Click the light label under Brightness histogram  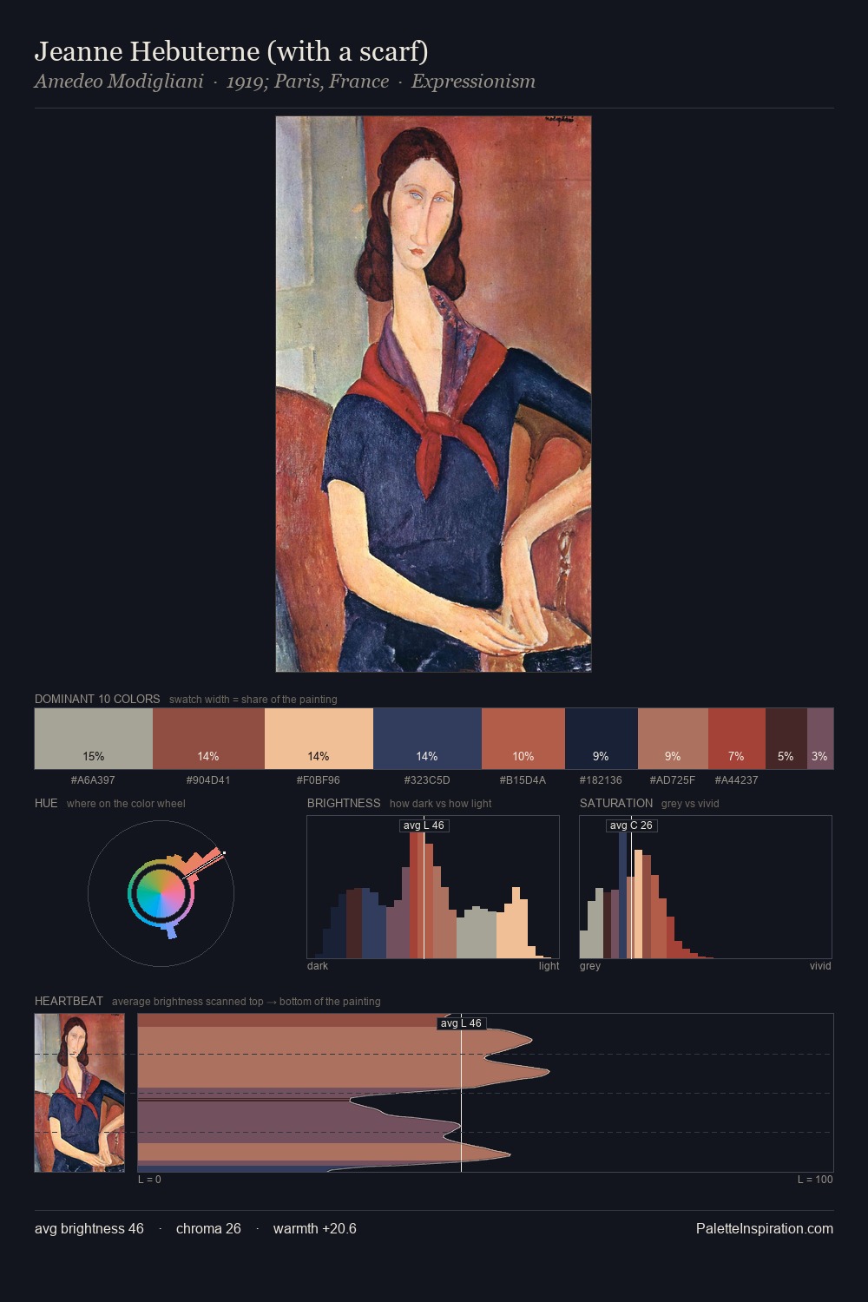(549, 965)
